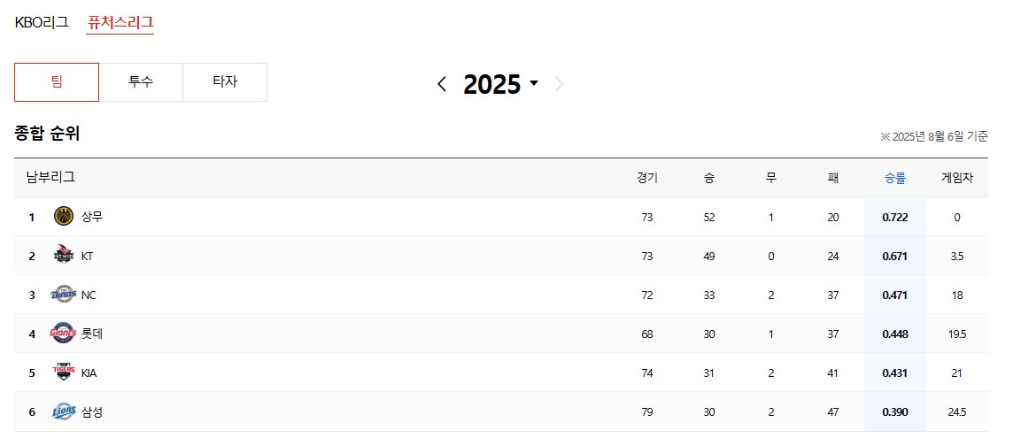This screenshot has width=1013, height=438.
Task: Click the Sangmu team logo icon
Action: 64,216
